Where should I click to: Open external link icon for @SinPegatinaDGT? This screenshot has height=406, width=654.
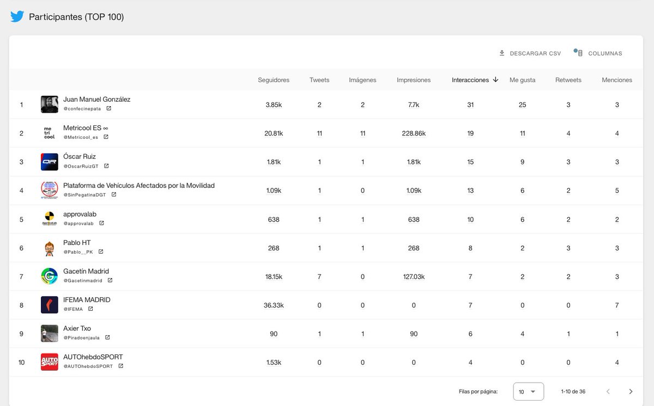pyautogui.click(x=113, y=194)
